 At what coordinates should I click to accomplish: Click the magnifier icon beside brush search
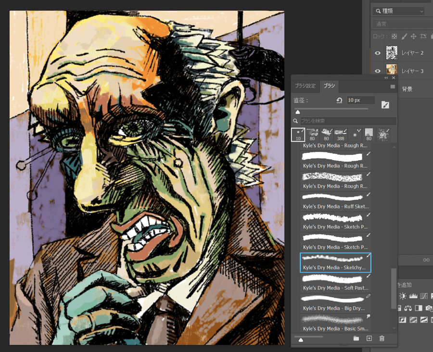295,121
